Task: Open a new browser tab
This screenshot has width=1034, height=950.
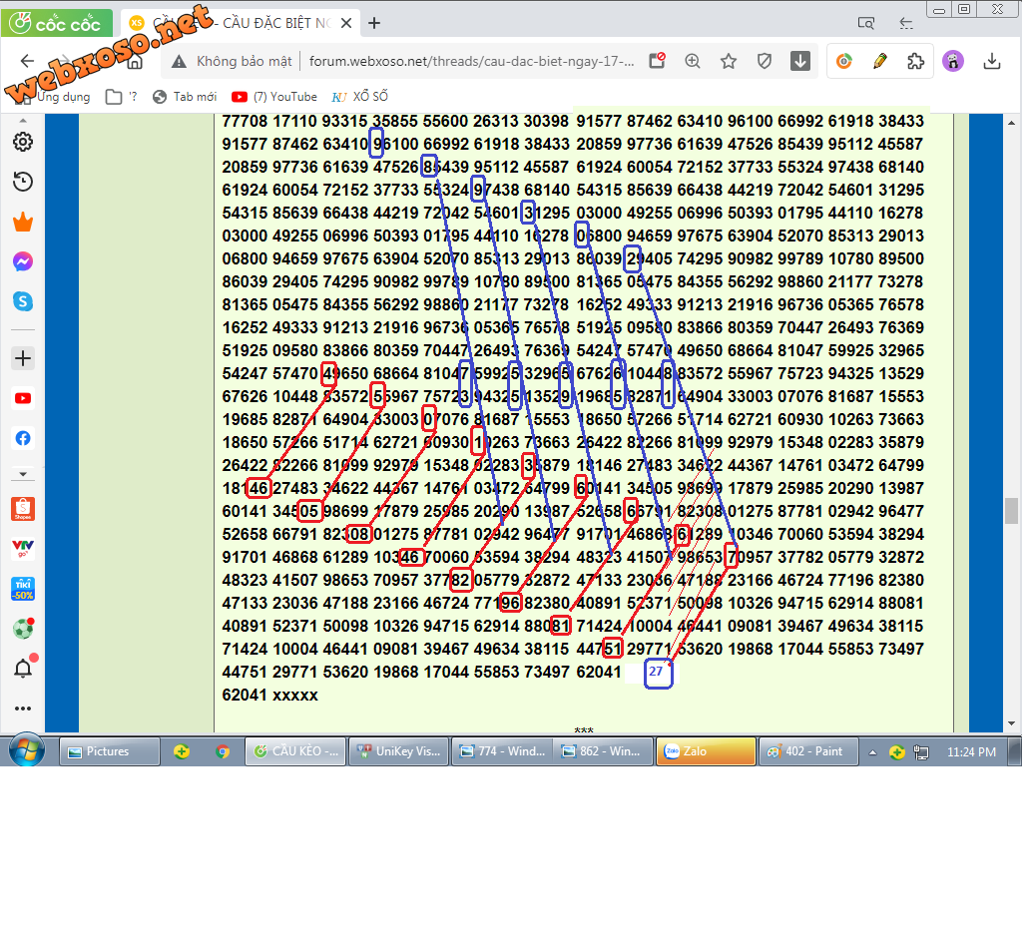Action: point(374,23)
